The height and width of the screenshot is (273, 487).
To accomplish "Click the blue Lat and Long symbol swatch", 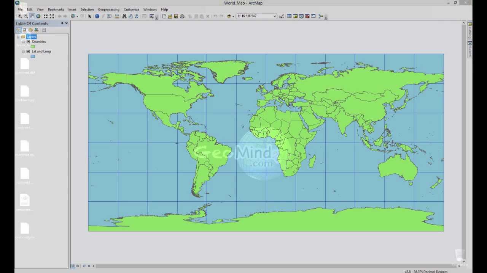I will point(33,56).
